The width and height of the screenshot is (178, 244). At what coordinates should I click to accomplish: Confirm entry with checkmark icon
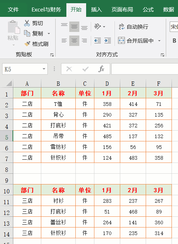85,69
